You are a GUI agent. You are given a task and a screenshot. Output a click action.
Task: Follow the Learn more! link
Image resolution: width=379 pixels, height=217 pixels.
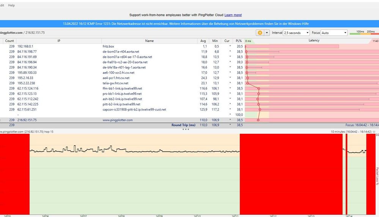(233, 15)
